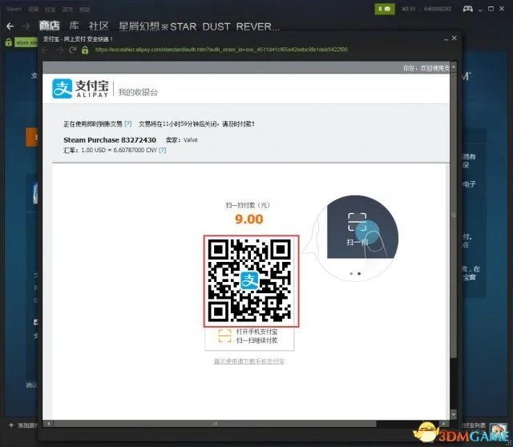Click the Steam account balance text
Screen dimensions: 513x447
click(x=409, y=9)
